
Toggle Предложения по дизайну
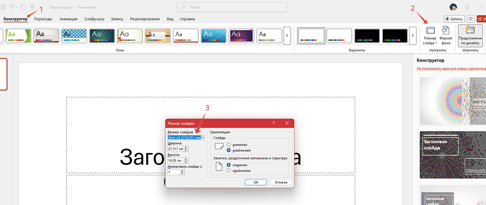coord(470,35)
